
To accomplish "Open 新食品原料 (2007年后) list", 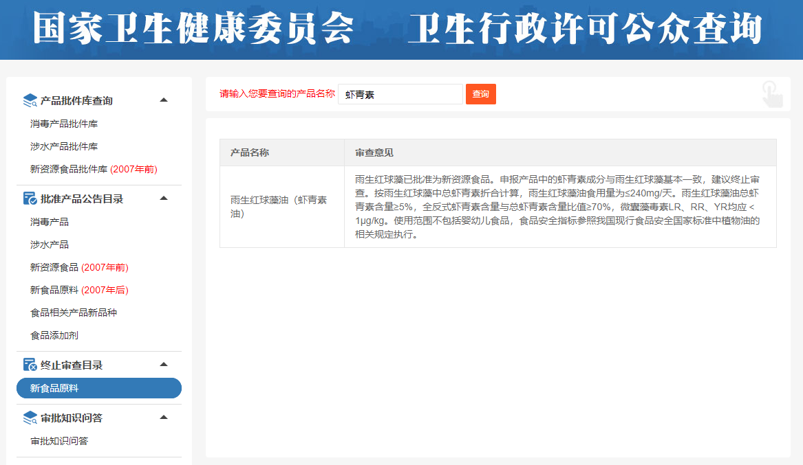I will pyautogui.click(x=79, y=291).
